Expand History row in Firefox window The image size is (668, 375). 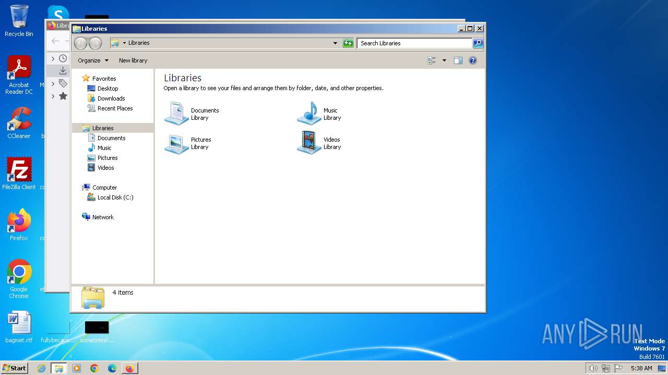tap(53, 58)
